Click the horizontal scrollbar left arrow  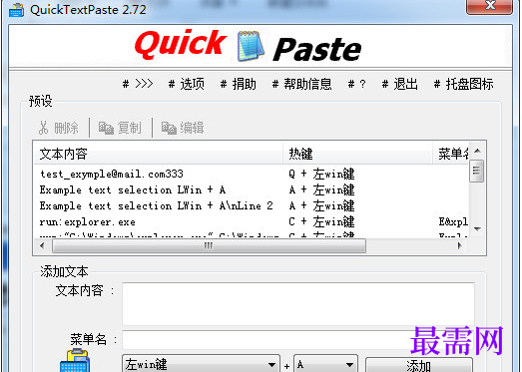(42, 246)
